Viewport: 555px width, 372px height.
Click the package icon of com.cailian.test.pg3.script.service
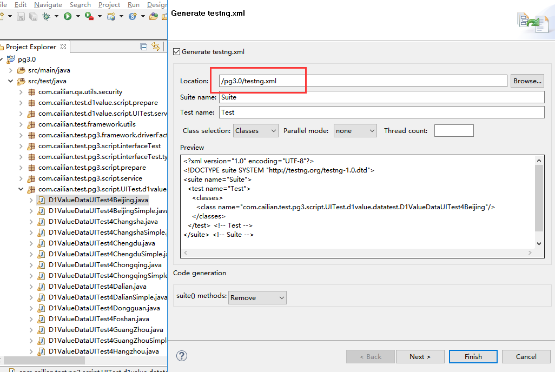pyautogui.click(x=31, y=178)
